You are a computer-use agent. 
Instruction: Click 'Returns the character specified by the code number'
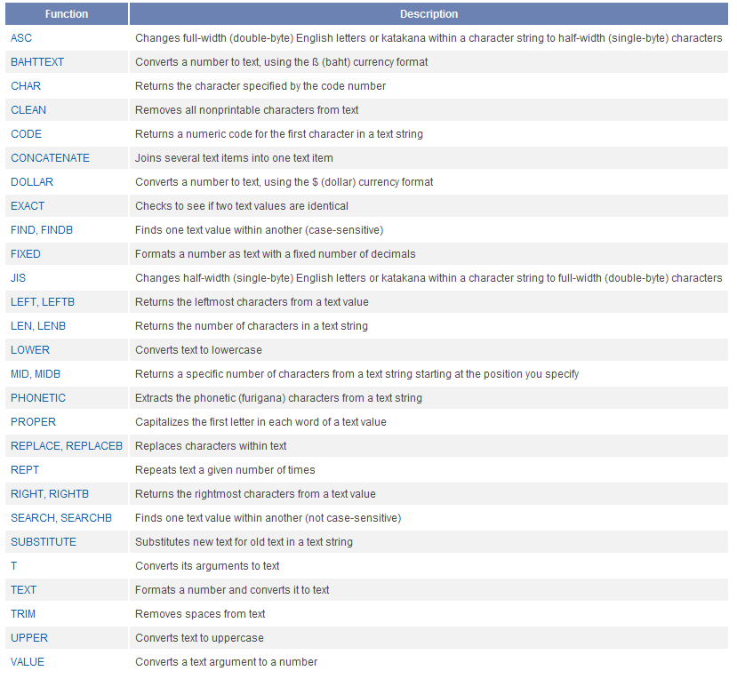pos(260,86)
